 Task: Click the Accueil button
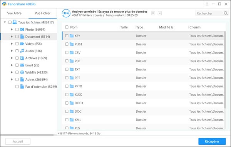coord(18,141)
